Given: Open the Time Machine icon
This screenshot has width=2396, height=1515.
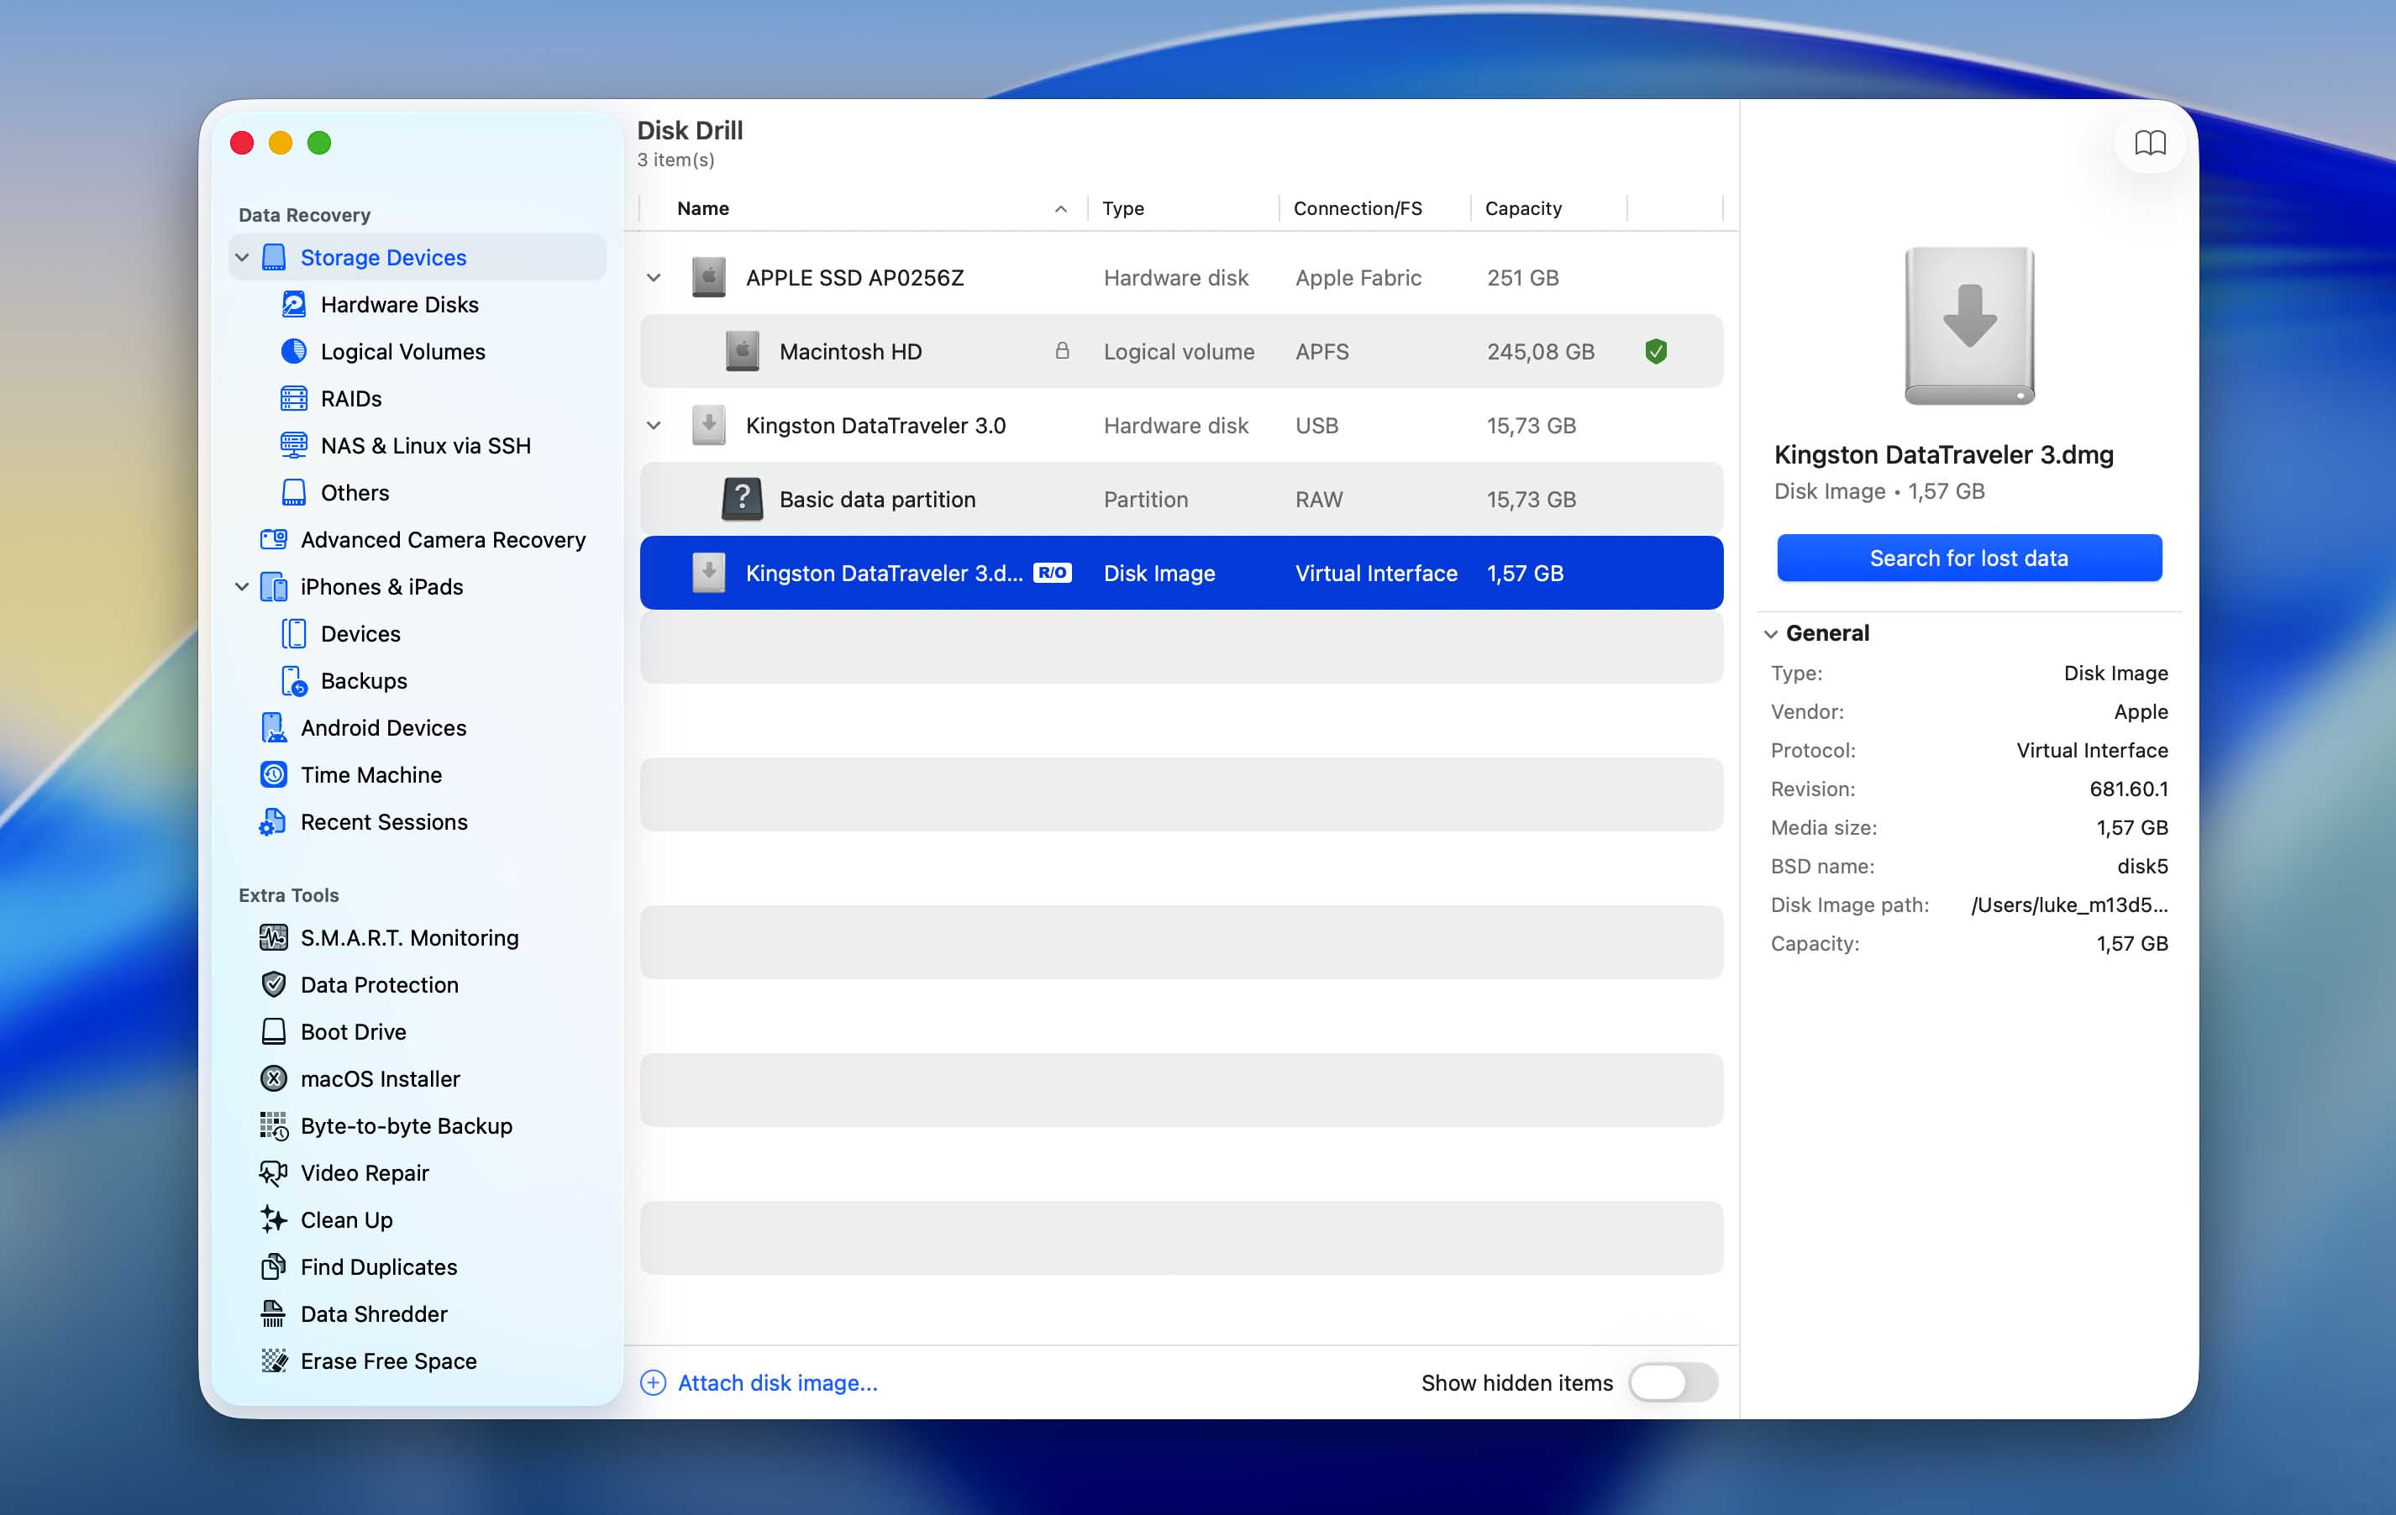Looking at the screenshot, I should [274, 775].
